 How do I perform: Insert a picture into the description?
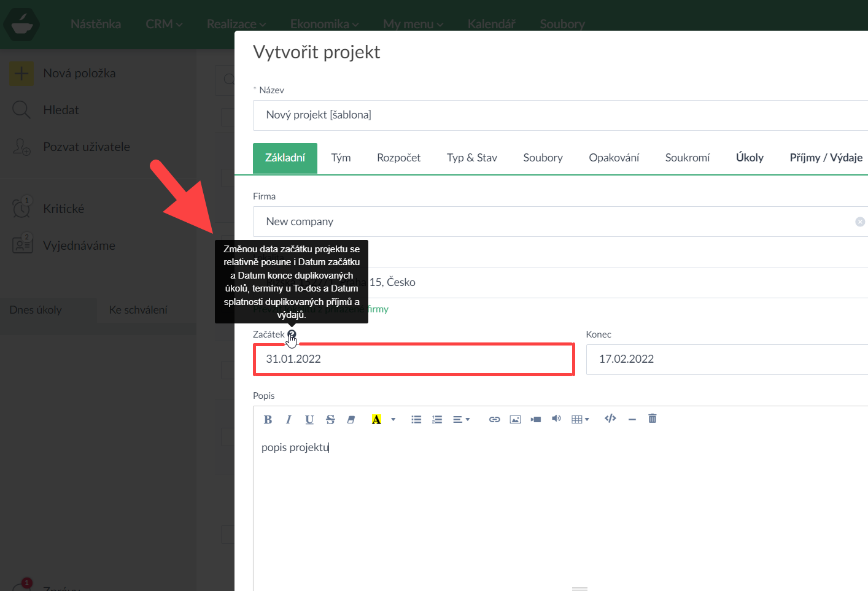515,420
